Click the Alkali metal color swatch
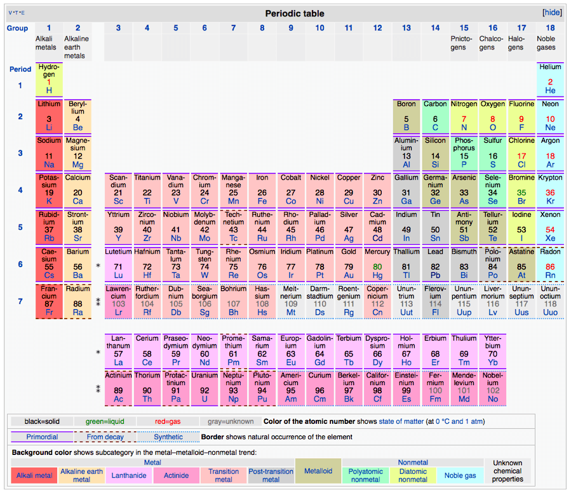Image resolution: width=571 pixels, height=493 pixels. pyautogui.click(x=33, y=475)
